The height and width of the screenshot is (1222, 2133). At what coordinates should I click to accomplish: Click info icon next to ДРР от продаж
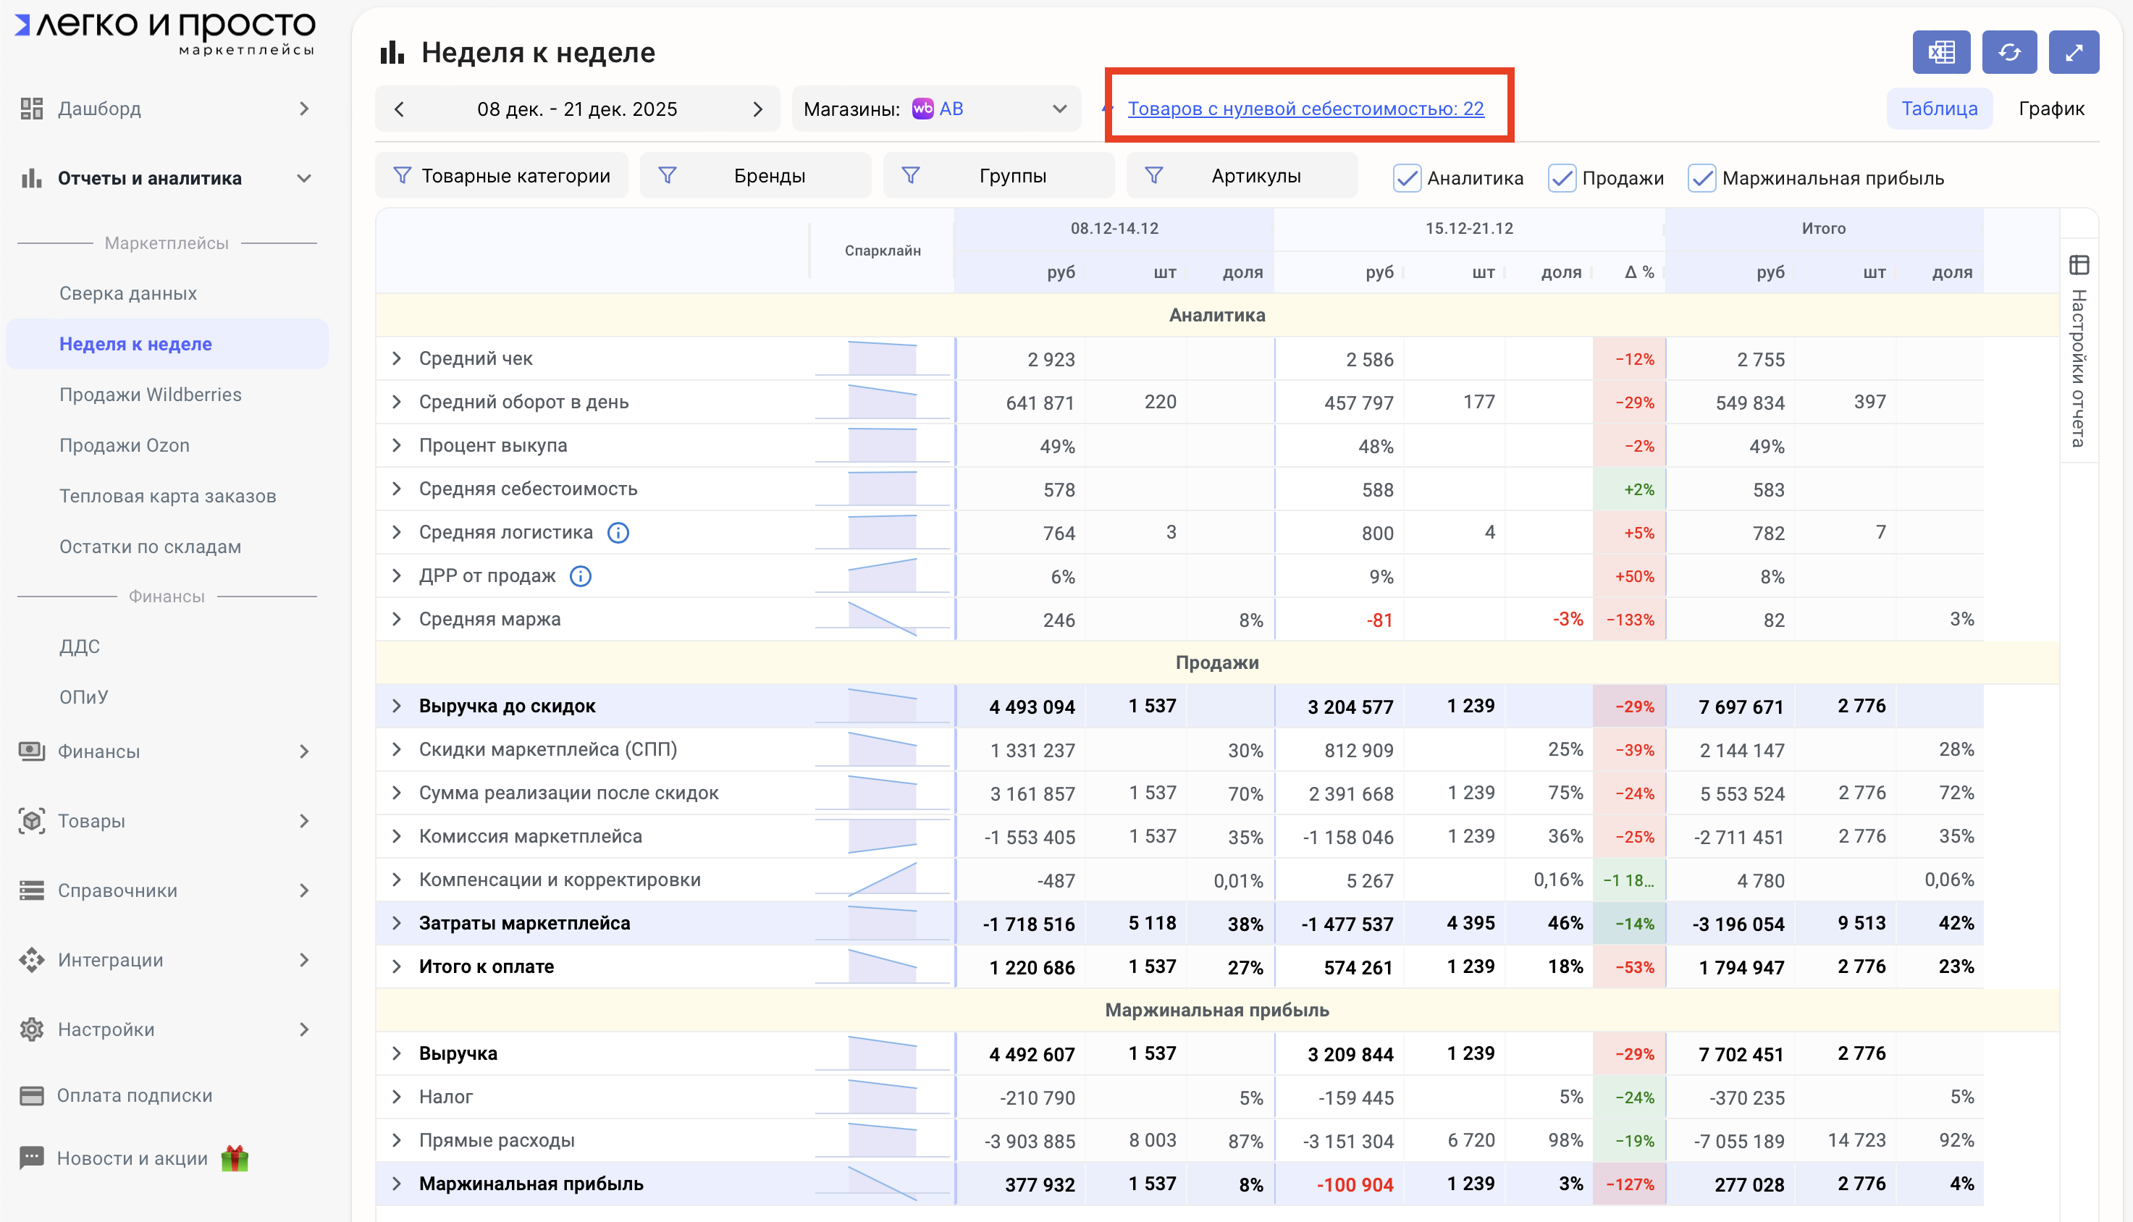coord(580,576)
